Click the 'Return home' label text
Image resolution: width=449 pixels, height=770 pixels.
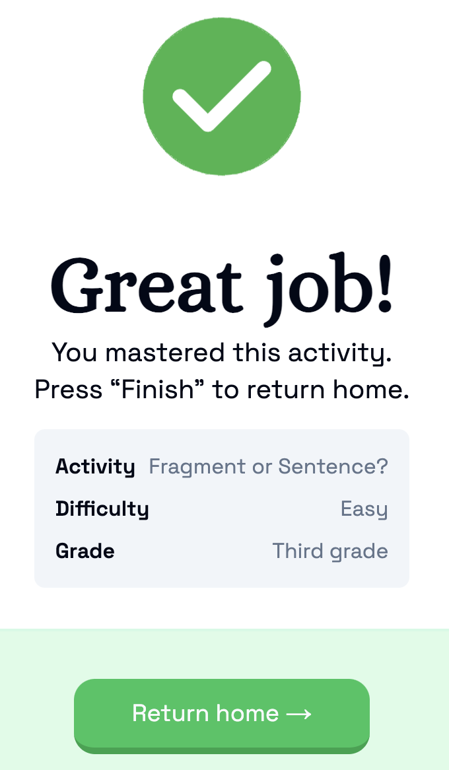205,713
